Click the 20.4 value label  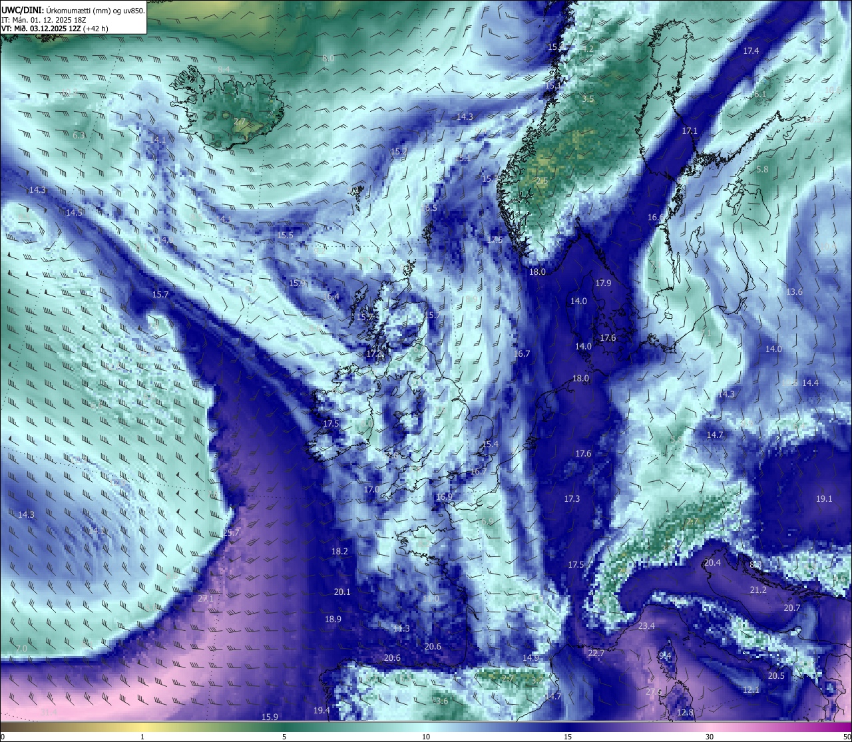pyautogui.click(x=712, y=562)
